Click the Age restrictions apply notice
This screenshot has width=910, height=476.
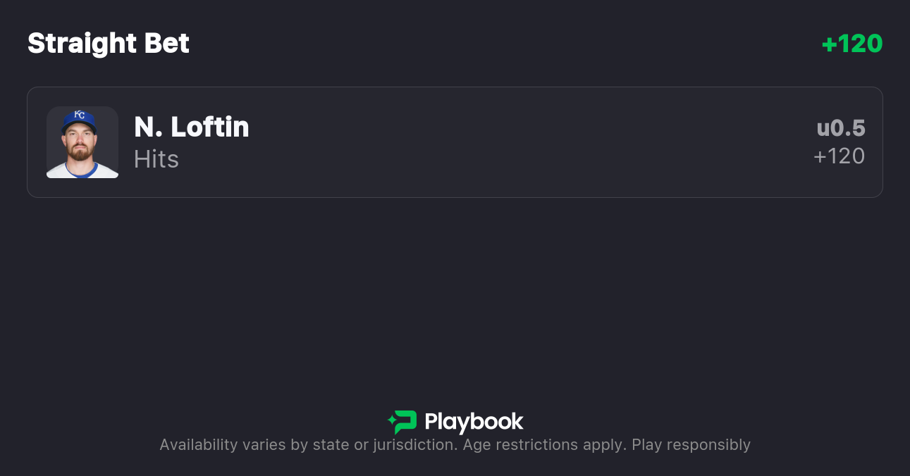pos(544,445)
